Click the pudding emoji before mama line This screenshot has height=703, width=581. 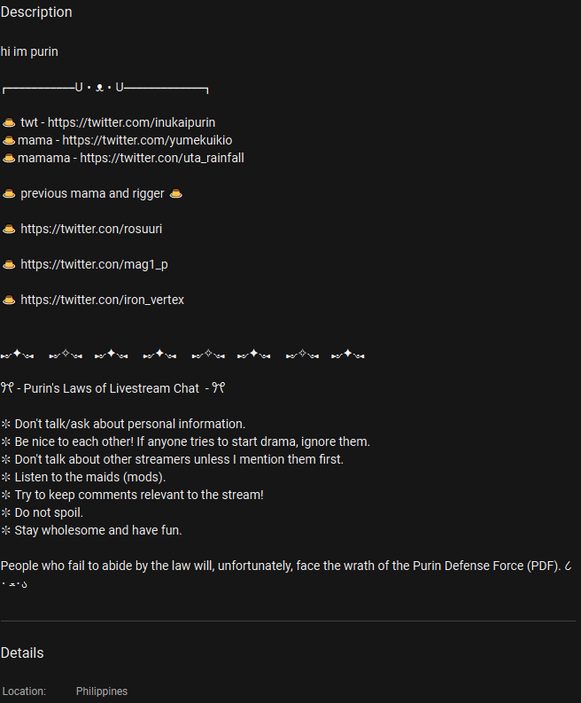tap(9, 140)
